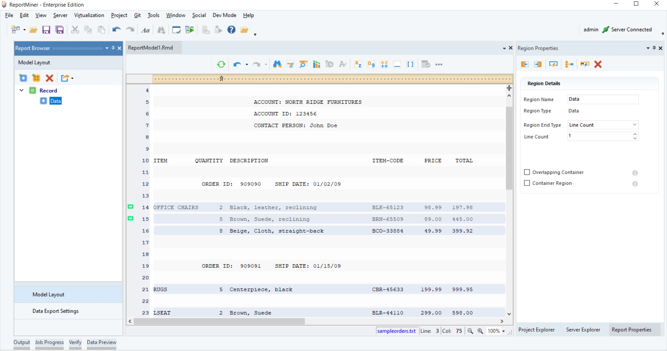Click the Region Name input field
This screenshot has height=351, width=667.
tap(603, 100)
